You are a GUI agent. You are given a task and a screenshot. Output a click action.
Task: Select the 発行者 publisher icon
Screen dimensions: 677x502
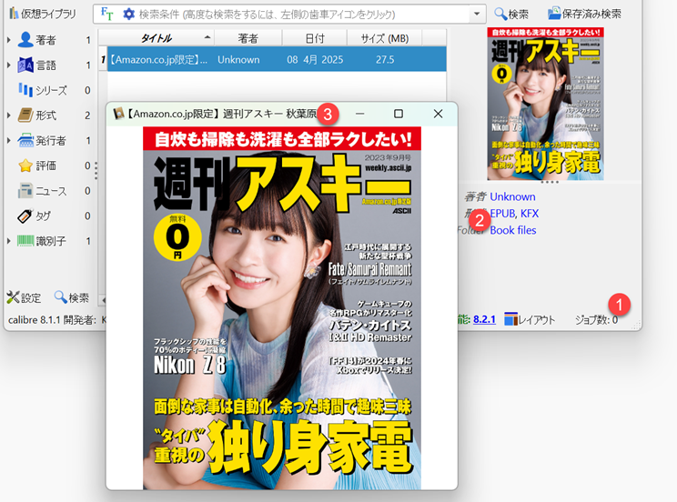pyautogui.click(x=25, y=140)
